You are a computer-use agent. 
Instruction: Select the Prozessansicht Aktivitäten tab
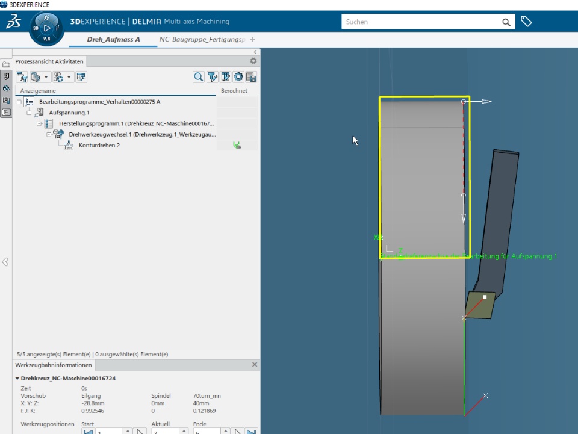click(x=49, y=61)
